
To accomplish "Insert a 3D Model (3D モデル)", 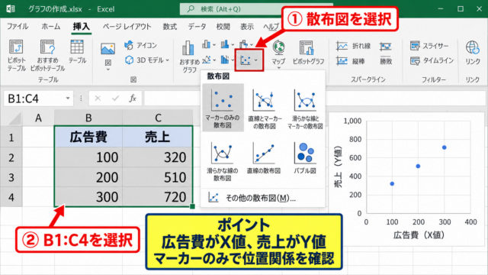I will click(146, 60).
